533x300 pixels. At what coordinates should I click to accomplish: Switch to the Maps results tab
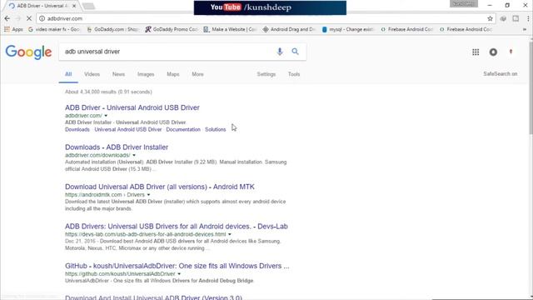173,74
